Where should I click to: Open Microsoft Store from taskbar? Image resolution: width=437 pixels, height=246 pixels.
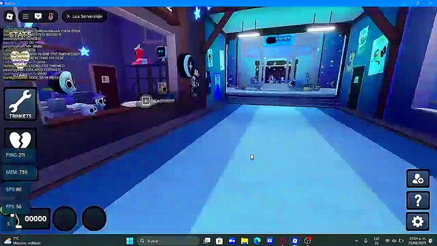pyautogui.click(x=219, y=241)
